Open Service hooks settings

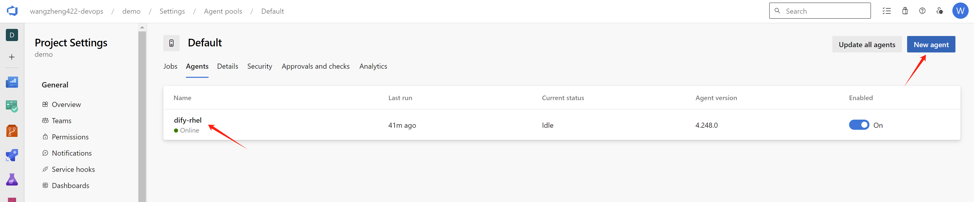[x=73, y=170]
